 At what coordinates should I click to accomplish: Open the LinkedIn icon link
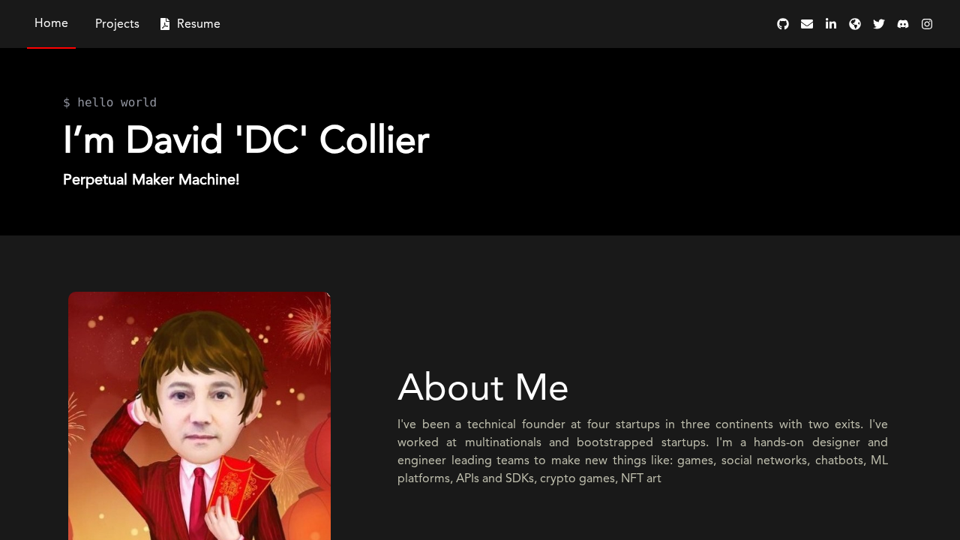831,24
